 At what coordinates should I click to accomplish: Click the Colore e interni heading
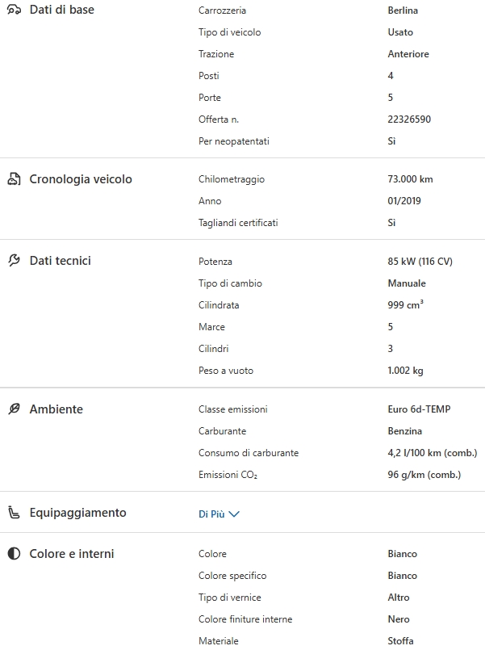tap(72, 554)
